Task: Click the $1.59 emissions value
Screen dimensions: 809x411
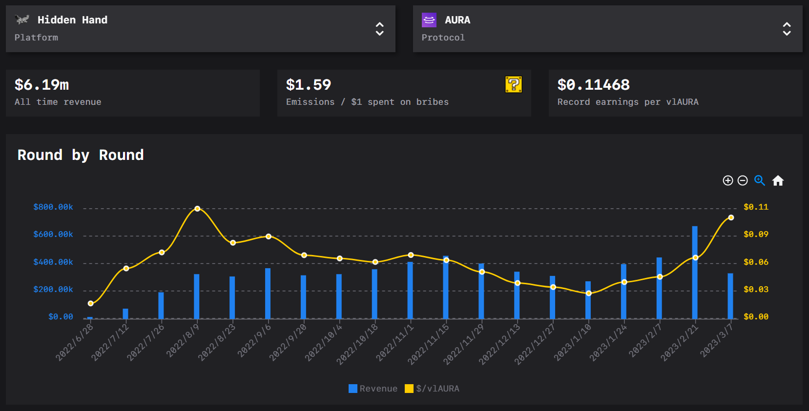Action: 309,85
